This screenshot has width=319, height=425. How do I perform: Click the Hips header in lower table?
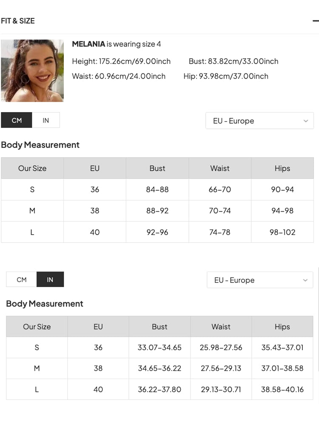coord(282,327)
